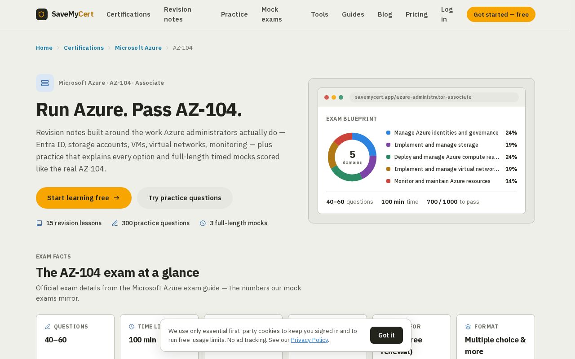Click the Start learning free button
This screenshot has height=359, width=575.
(x=84, y=198)
